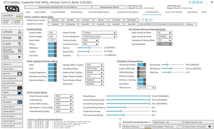Click the refresh icon beside USER PREV
The image size is (214, 129).
142,20
